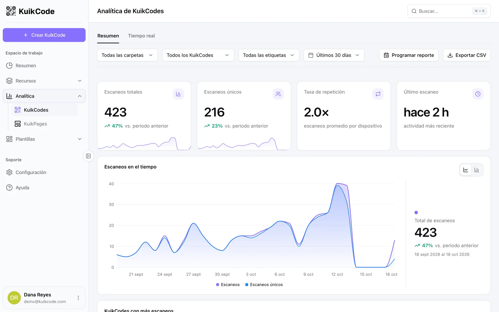Click the KuikCode logo icon
Viewport: 499px width, 312px height.
(x=11, y=11)
